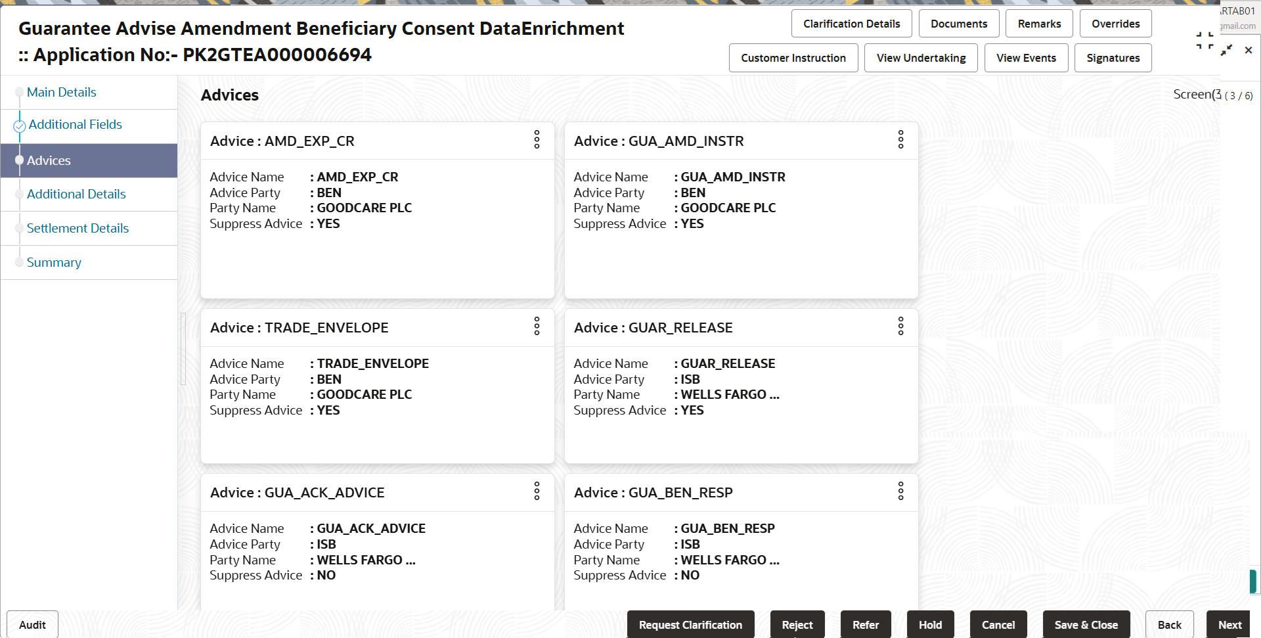Viewport: 1261px width, 638px height.
Task: Click WELLS FARGO party name in GUAR_RELEASE card
Action: [x=730, y=394]
